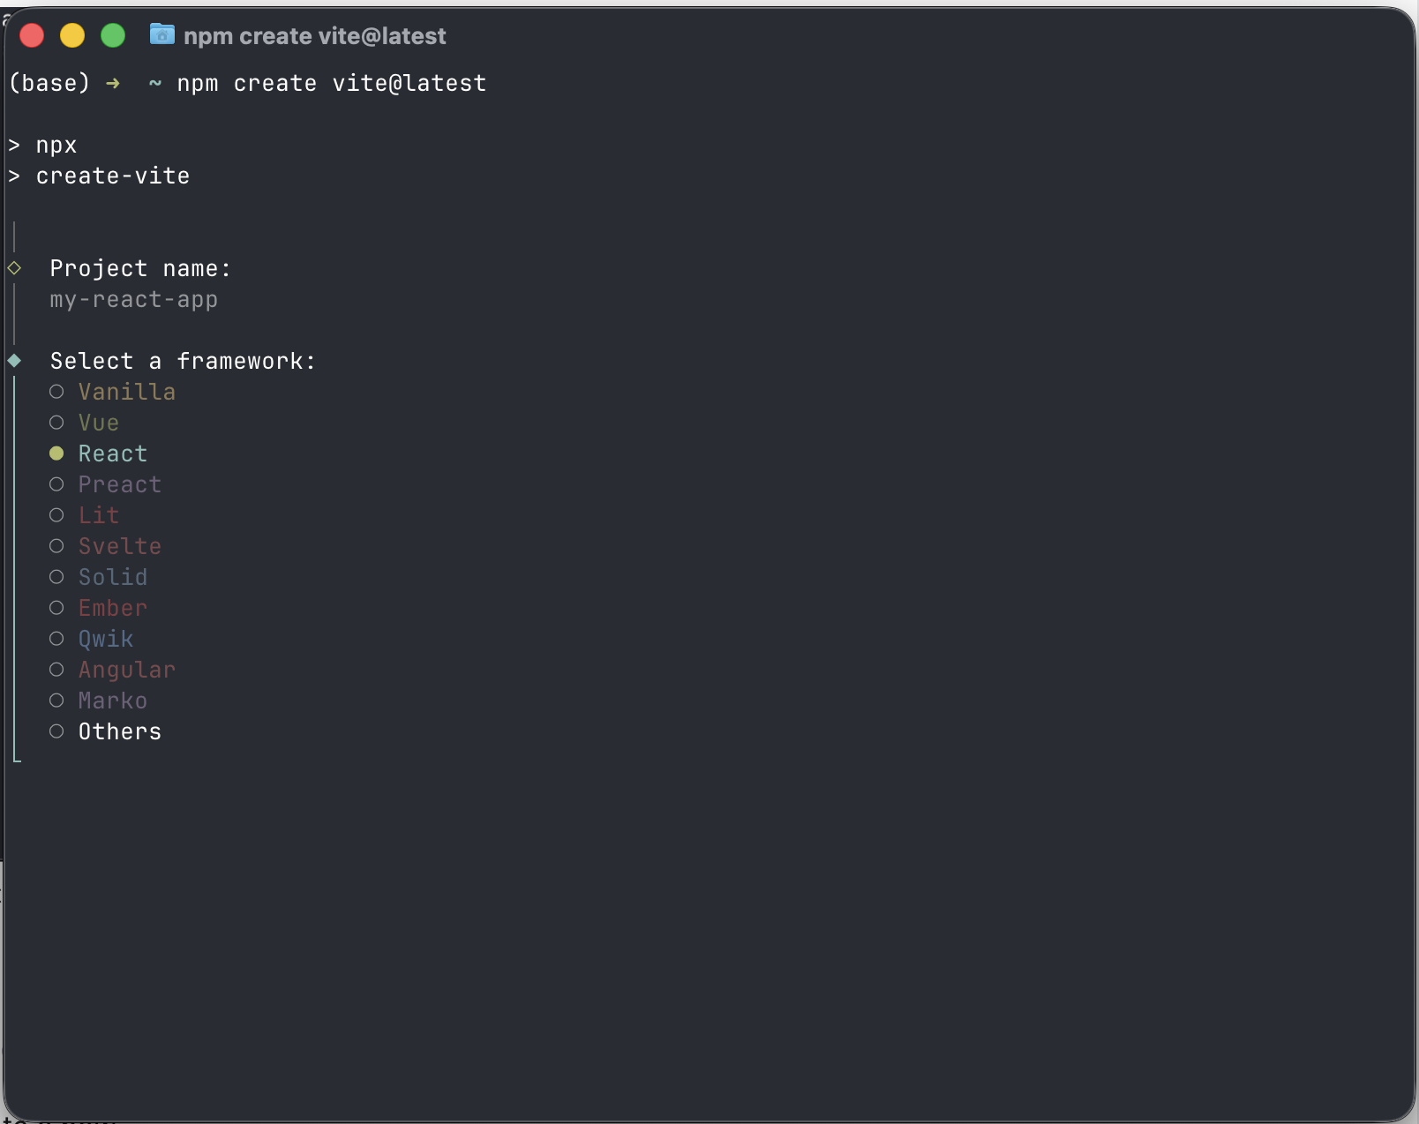Click the arrow after the base prompt
1419x1124 pixels.
[113, 83]
